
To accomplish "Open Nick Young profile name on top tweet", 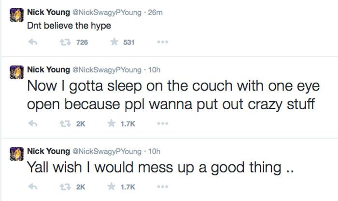I will point(48,12).
